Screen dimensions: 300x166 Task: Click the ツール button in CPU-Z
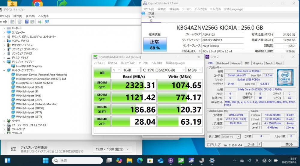251,144
